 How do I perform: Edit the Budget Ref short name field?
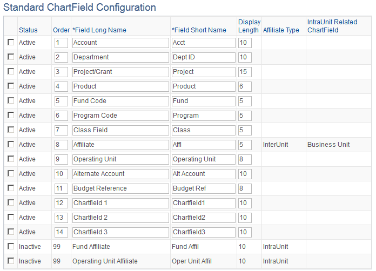[204, 188]
